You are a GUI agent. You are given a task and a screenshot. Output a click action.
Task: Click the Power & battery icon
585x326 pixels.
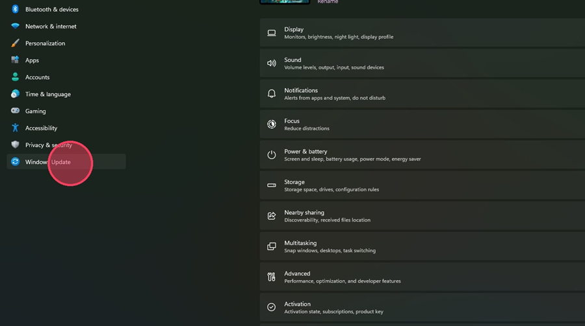click(x=272, y=155)
